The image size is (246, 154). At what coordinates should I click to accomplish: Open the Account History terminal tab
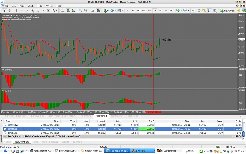tap(22, 142)
